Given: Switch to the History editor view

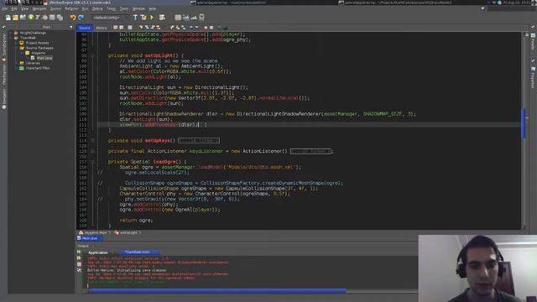Looking at the screenshot, I should click(x=102, y=28).
